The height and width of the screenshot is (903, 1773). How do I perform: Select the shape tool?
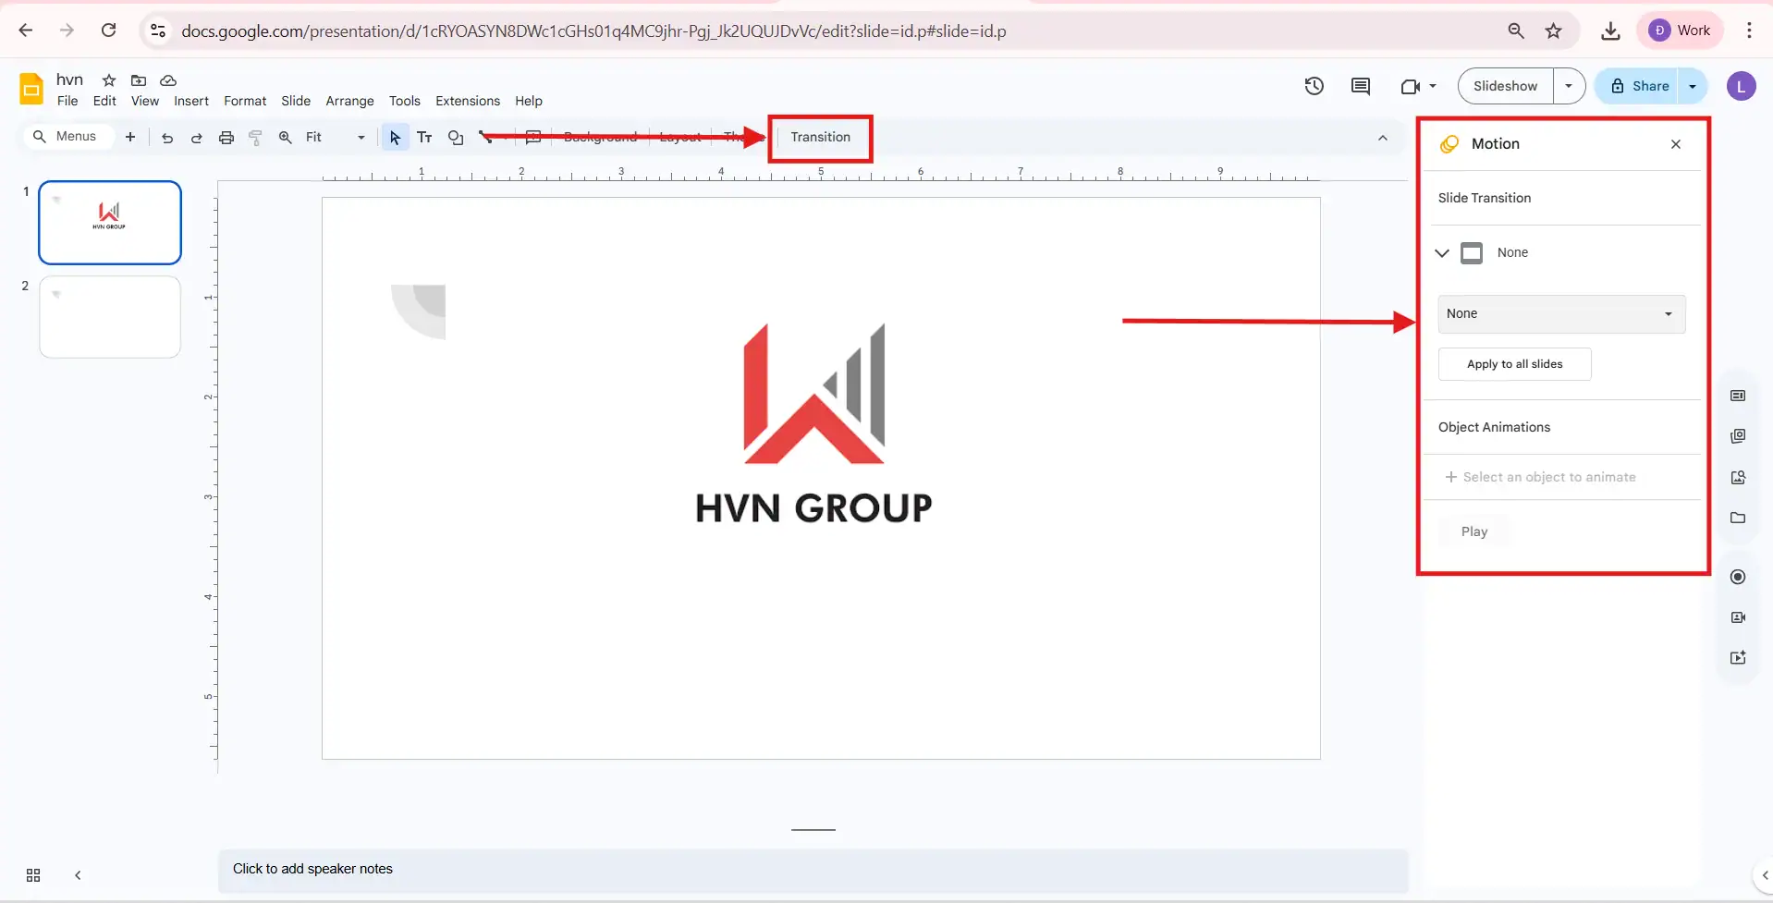[x=456, y=137]
